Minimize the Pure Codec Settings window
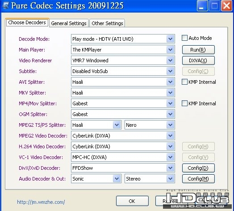Image resolution: width=234 pixels, height=211 pixels. [x=202, y=6]
